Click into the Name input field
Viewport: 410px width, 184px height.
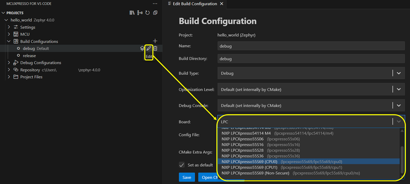pyautogui.click(x=311, y=46)
